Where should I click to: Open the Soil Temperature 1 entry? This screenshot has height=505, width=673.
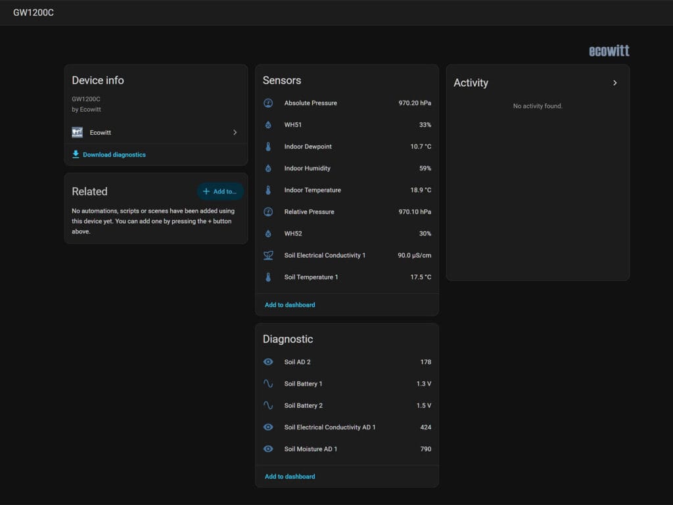point(347,277)
